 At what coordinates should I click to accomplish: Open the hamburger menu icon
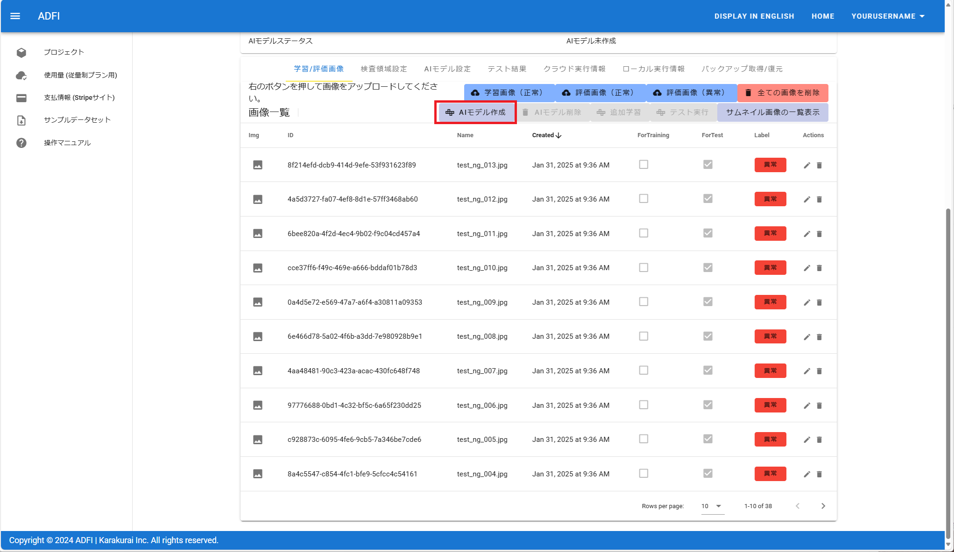(x=15, y=16)
